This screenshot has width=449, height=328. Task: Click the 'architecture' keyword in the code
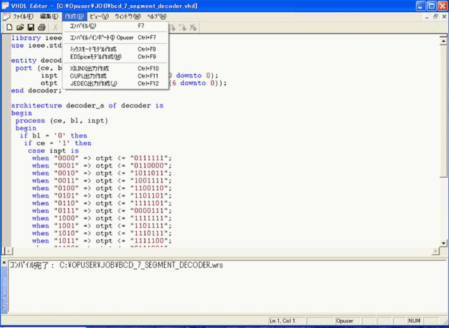(36, 105)
